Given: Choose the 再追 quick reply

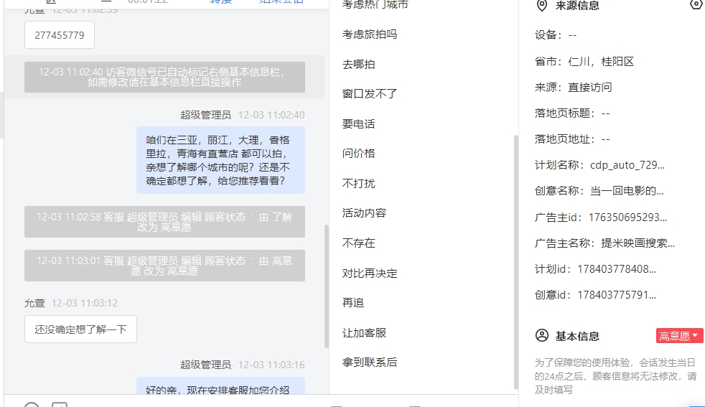Looking at the screenshot, I should point(353,303).
